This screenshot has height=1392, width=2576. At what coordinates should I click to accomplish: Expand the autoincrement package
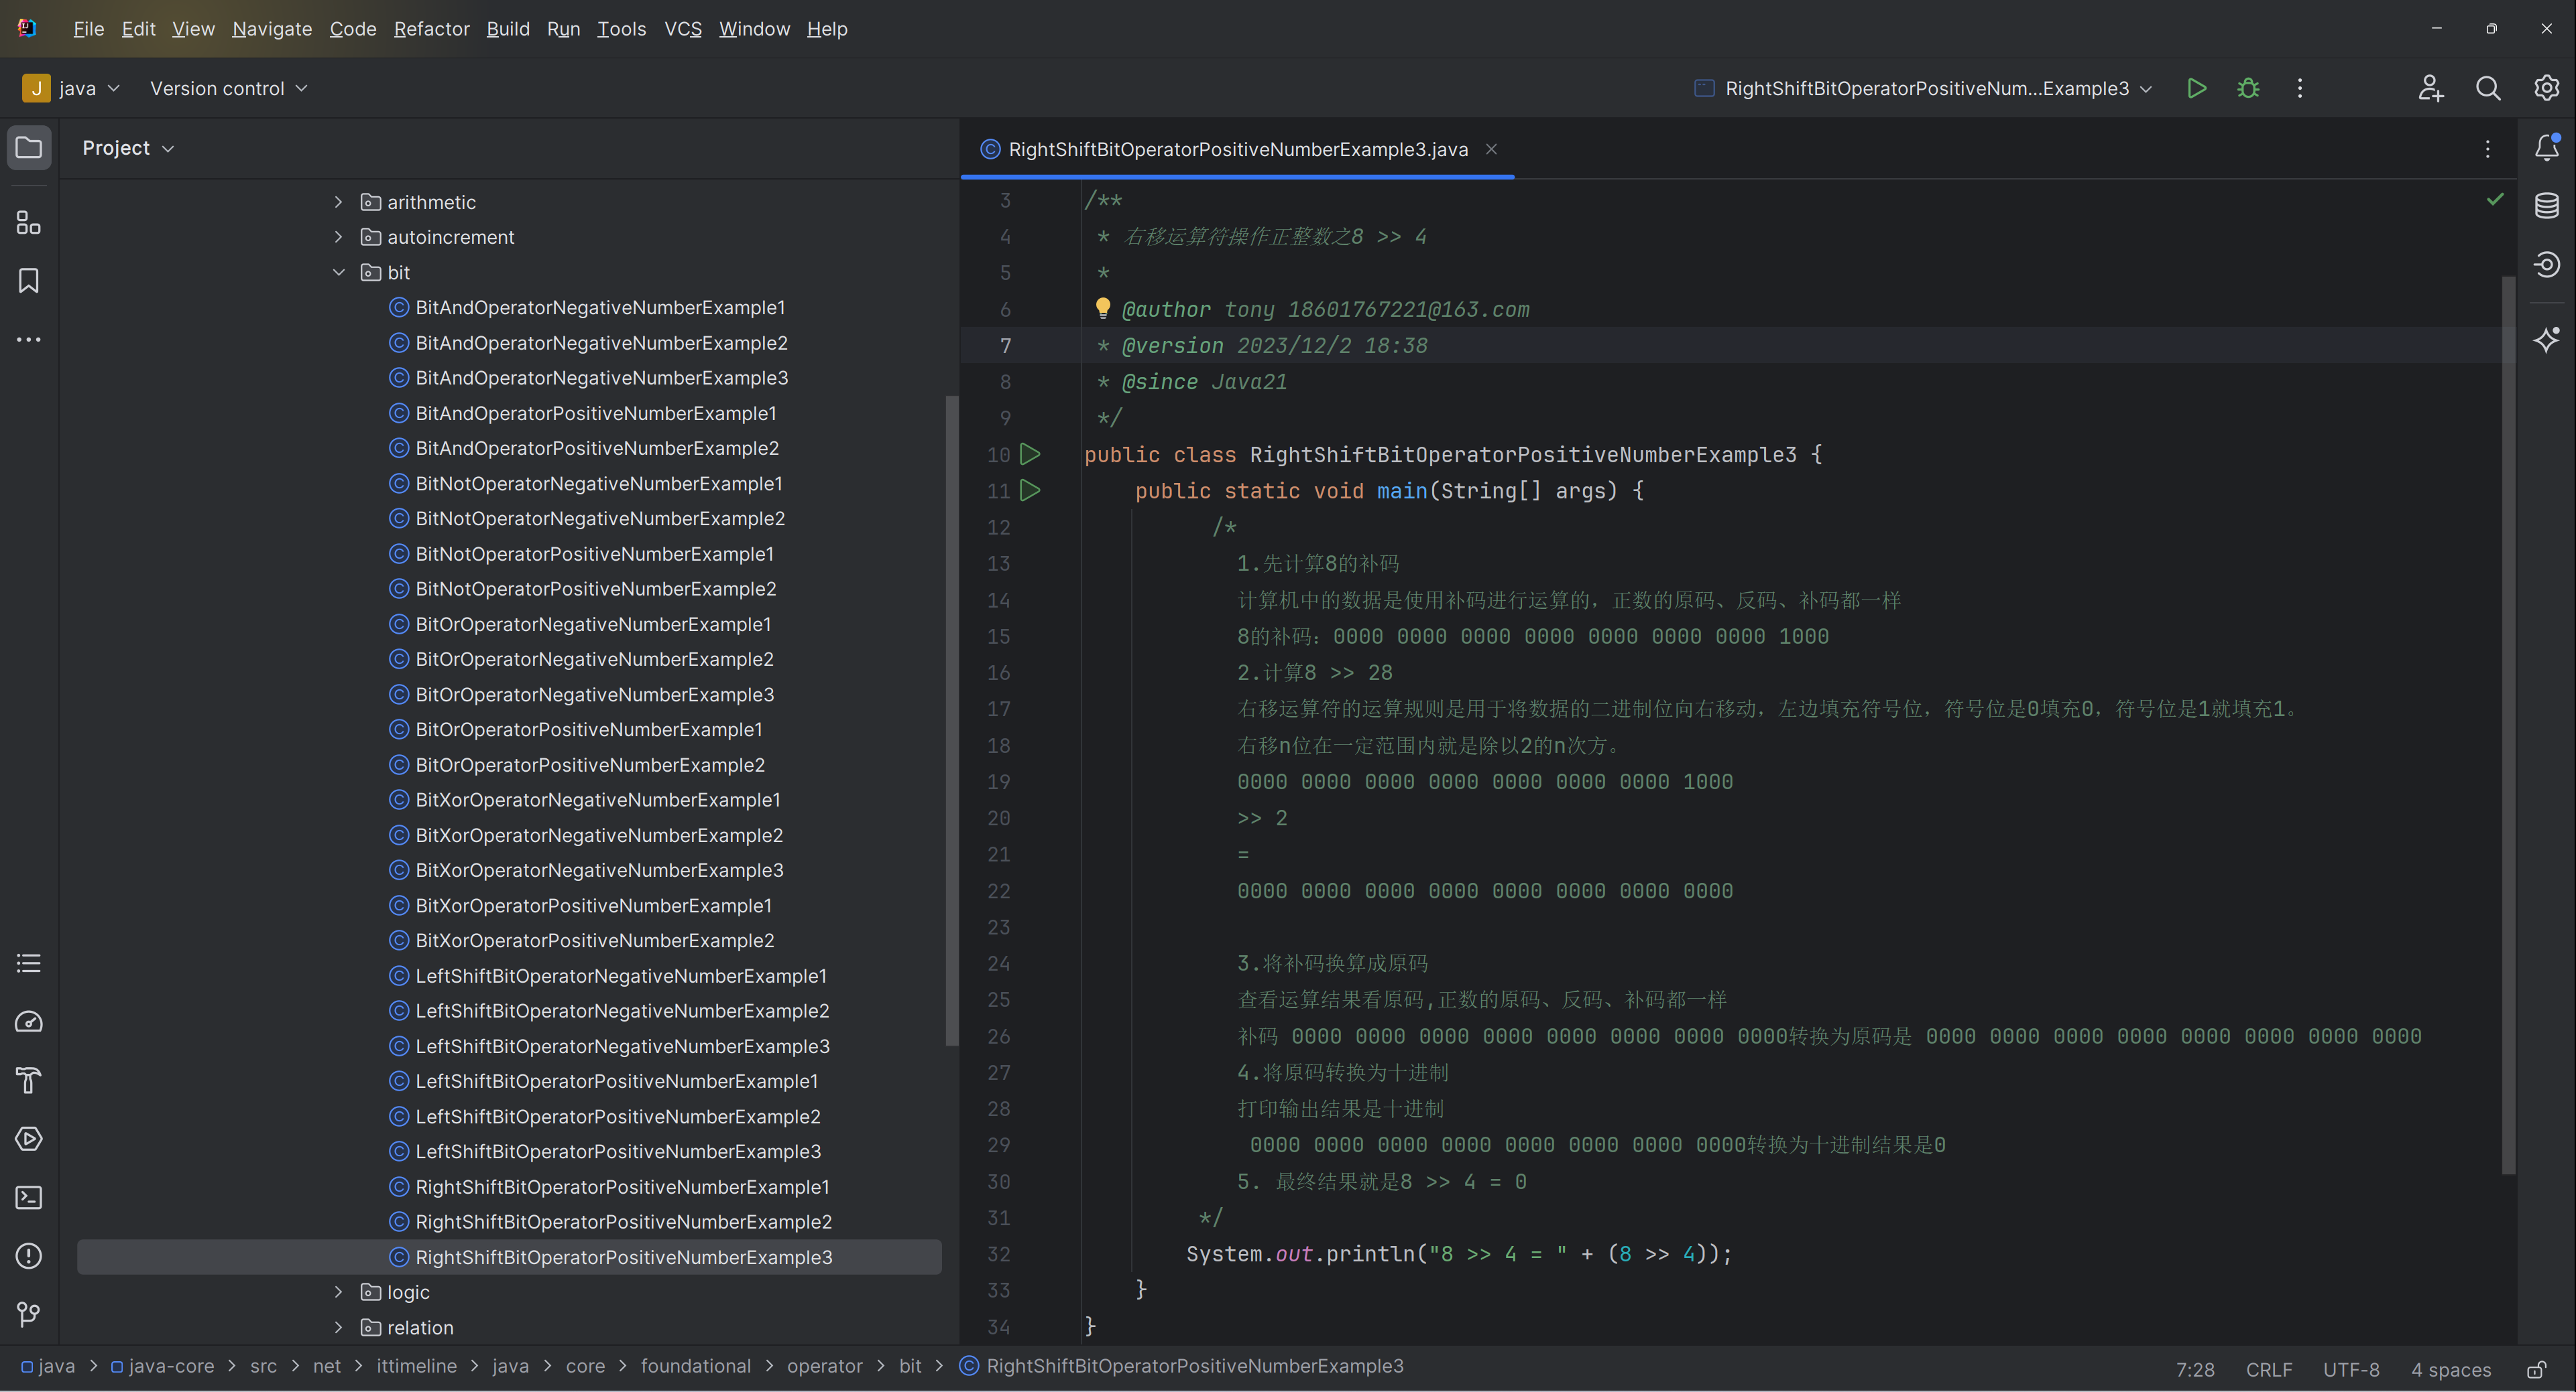338,237
